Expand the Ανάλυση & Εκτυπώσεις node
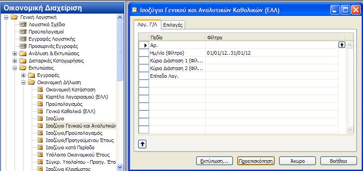Viewport: 363px width, 171px height. 15,54
